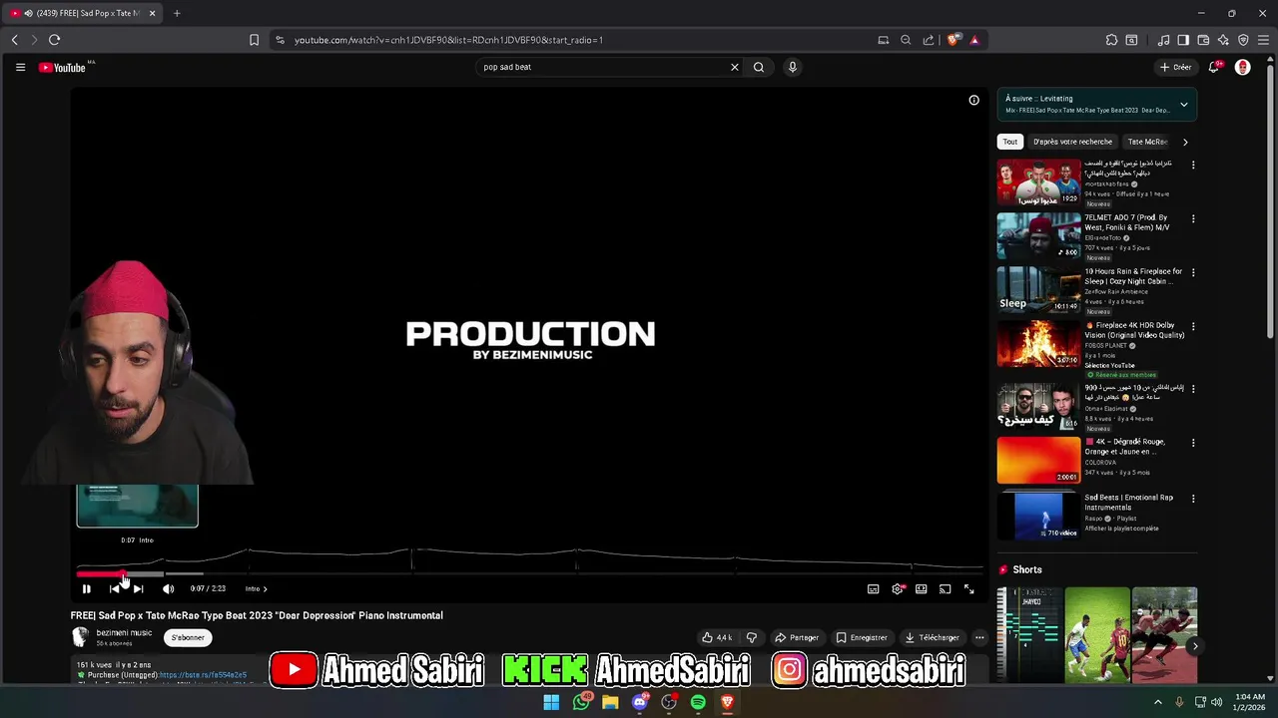Select the D'après votre recherche chip

point(1072,142)
